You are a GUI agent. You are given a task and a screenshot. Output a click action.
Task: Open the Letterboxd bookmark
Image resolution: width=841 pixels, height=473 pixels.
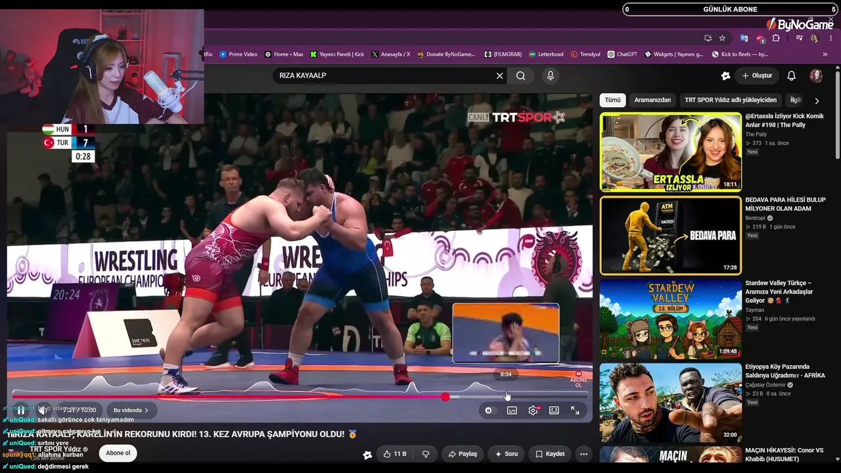545,55
